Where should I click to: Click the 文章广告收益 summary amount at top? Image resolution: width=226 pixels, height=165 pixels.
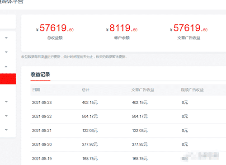[x=189, y=28]
